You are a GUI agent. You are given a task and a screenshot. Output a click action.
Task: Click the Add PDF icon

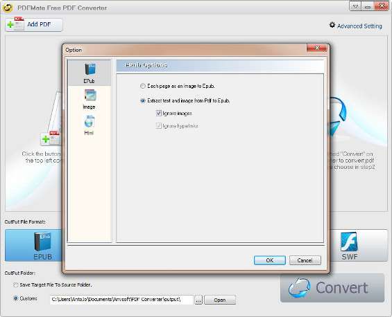(15, 24)
